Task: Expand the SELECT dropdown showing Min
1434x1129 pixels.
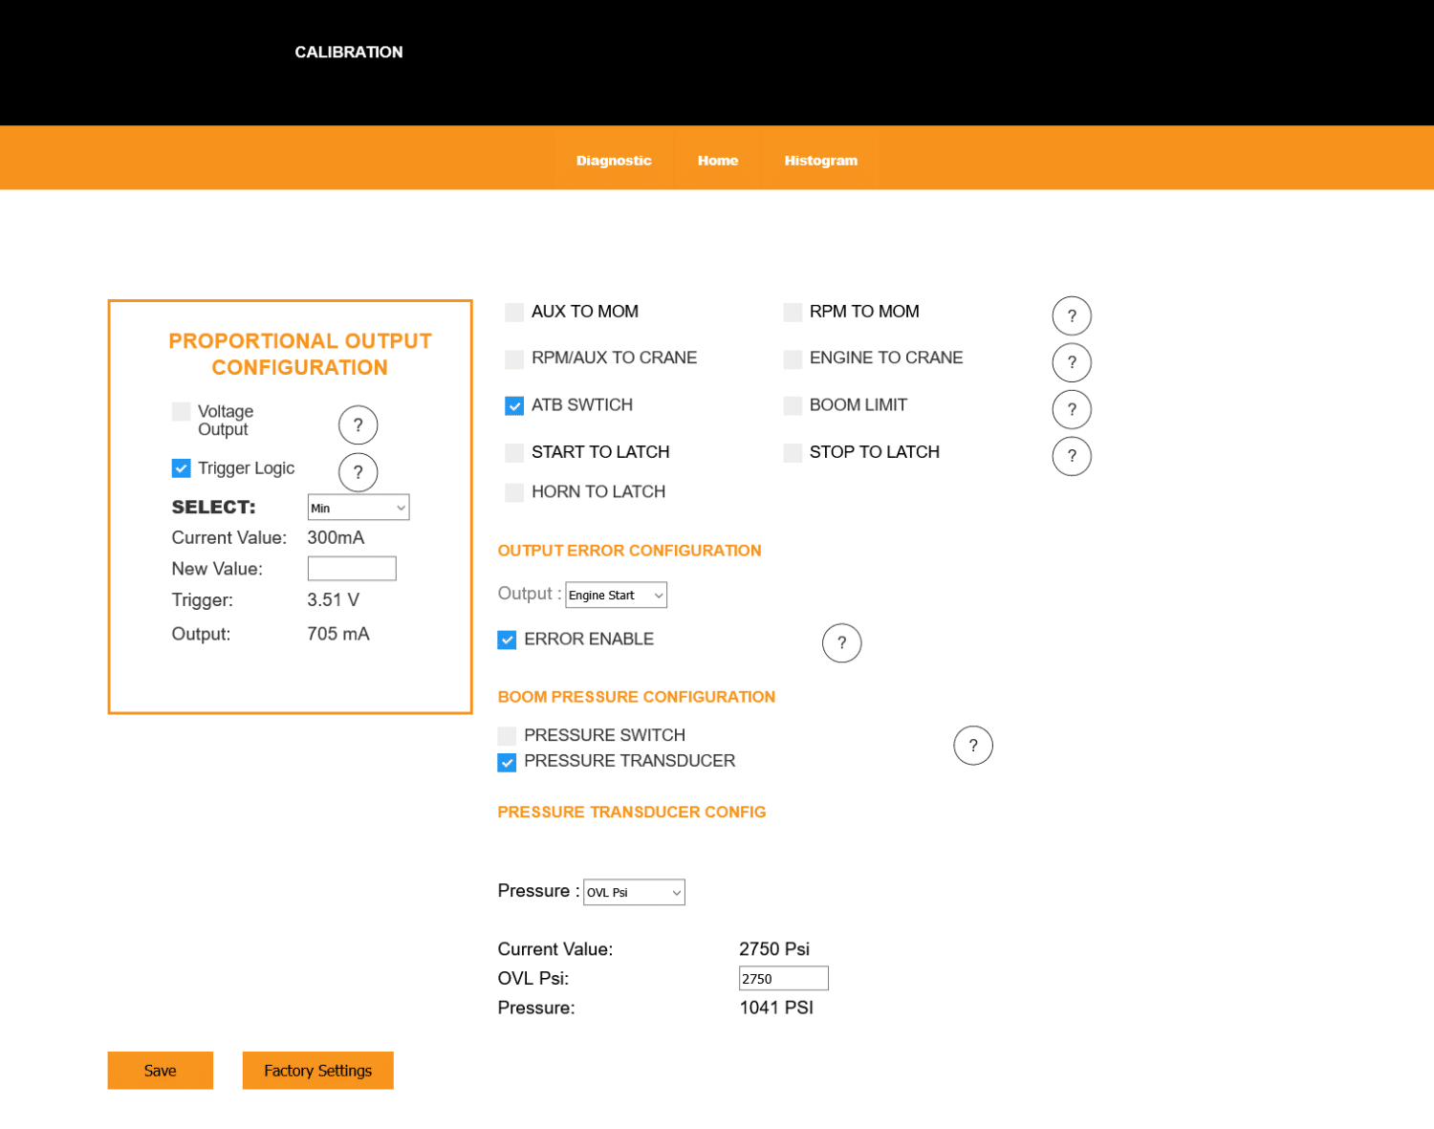Action: pyautogui.click(x=358, y=508)
